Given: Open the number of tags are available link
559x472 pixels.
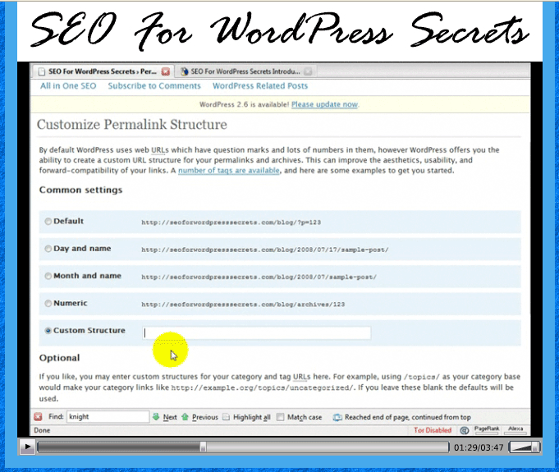Looking at the screenshot, I should [229, 171].
